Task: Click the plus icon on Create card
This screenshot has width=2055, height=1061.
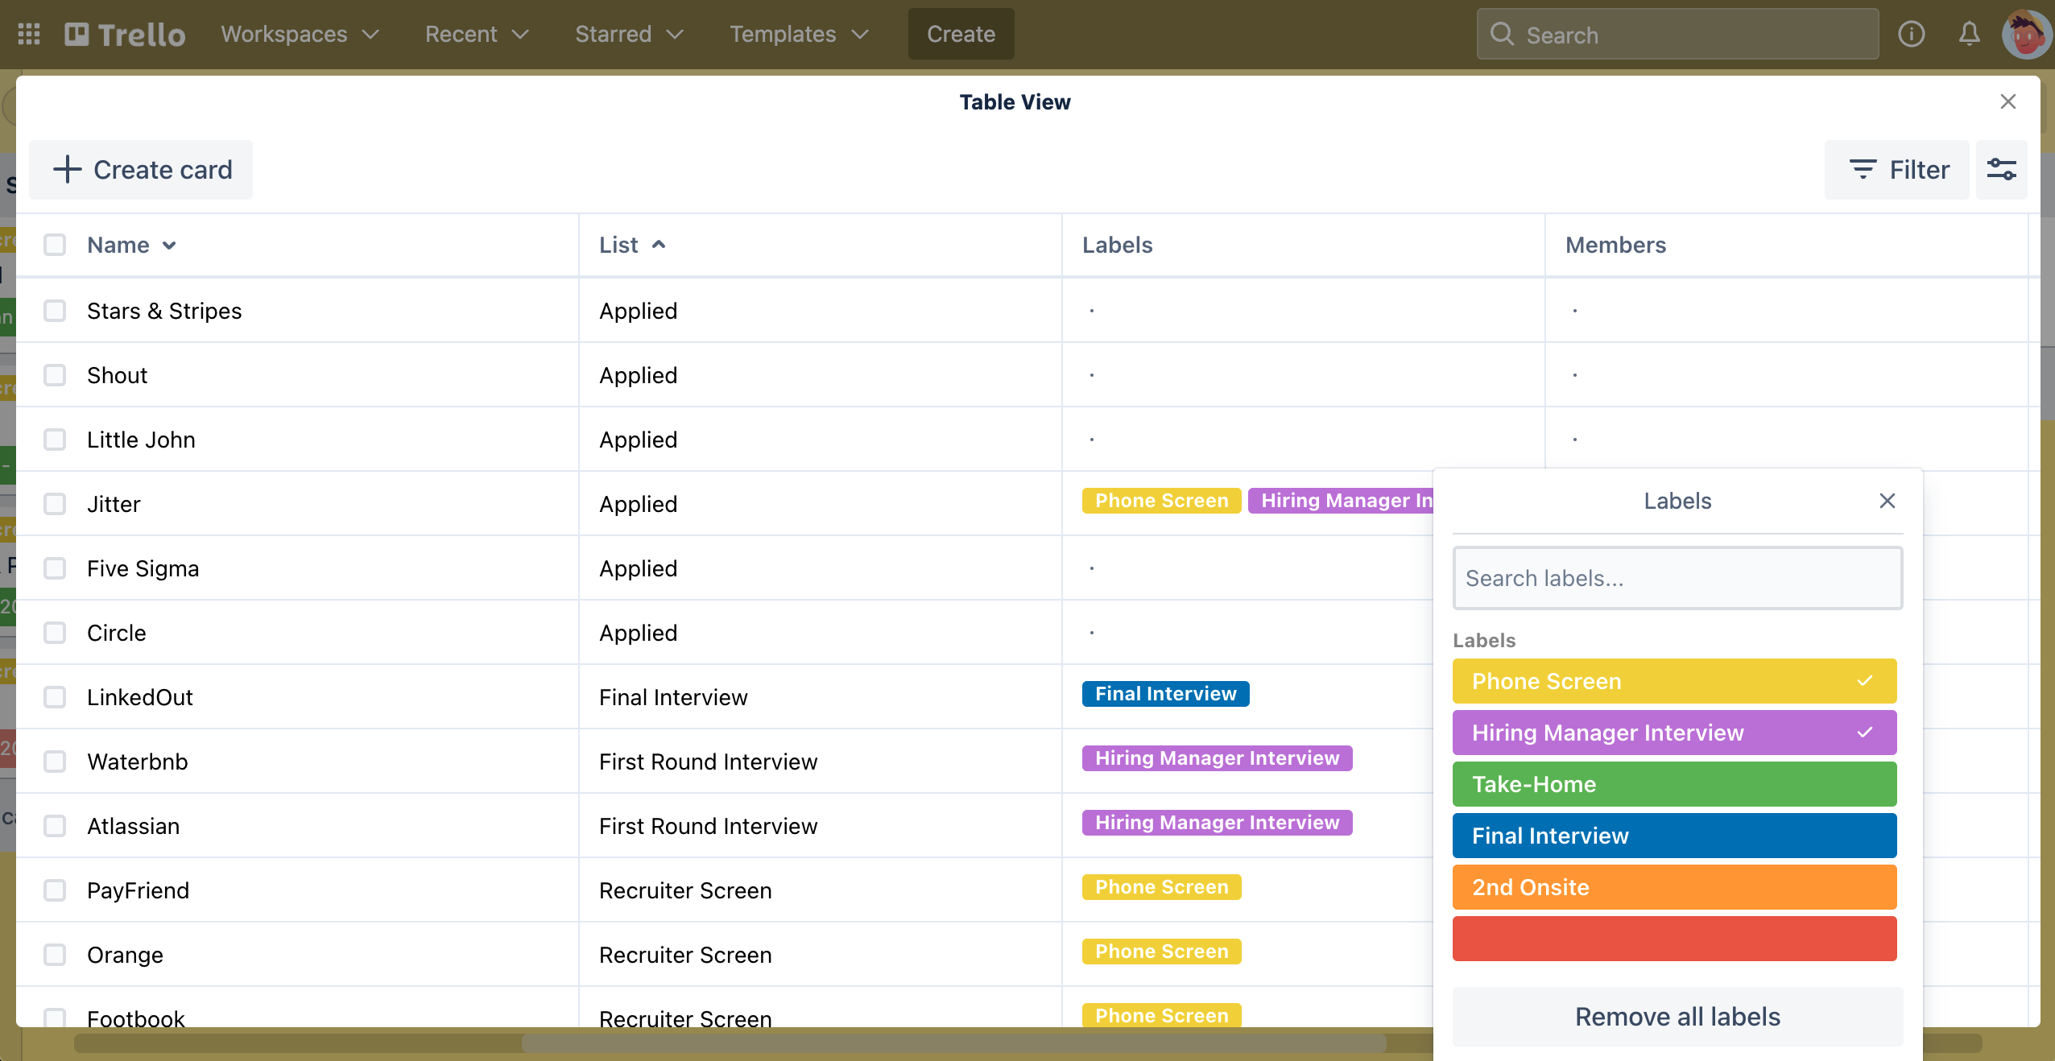Action: click(68, 170)
